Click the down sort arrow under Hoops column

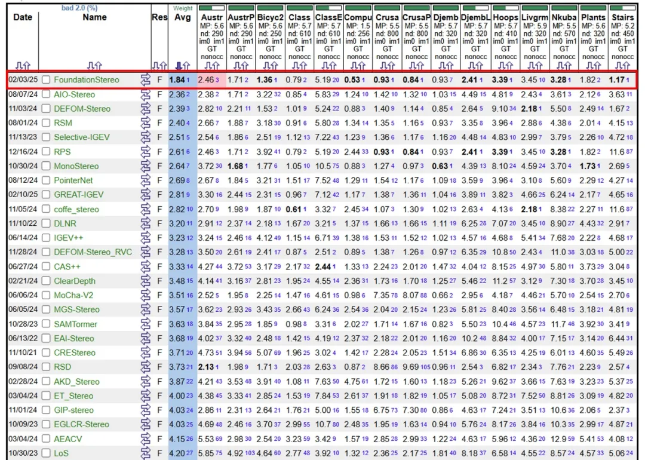502,66
